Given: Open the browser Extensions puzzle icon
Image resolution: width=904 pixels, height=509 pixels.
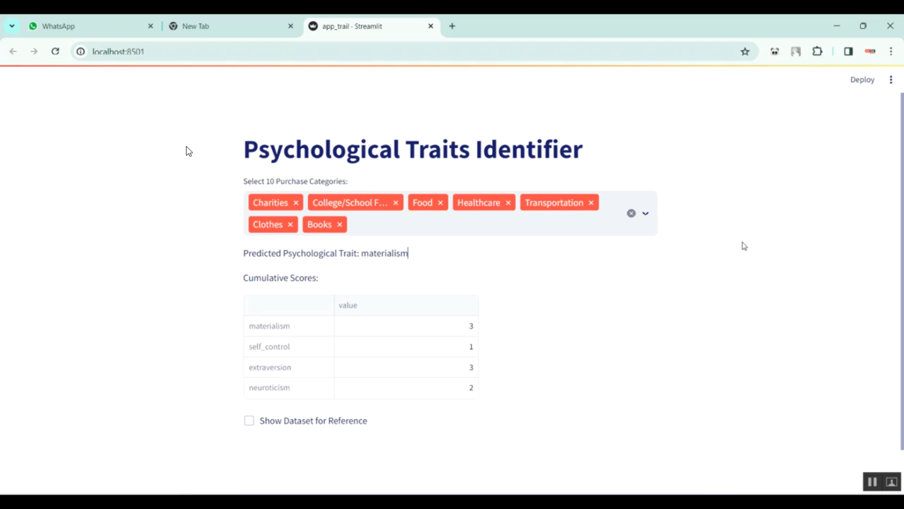Looking at the screenshot, I should tap(817, 51).
